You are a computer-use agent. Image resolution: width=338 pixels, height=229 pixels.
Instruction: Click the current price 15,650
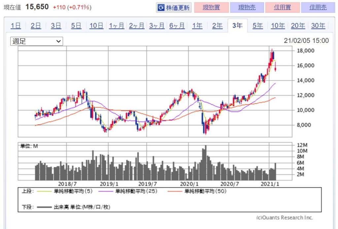coord(37,7)
